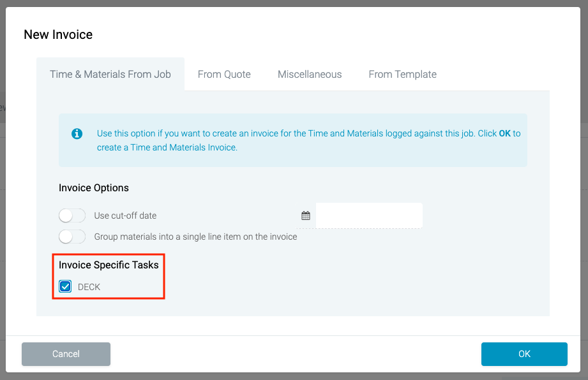
Task: Cancel the New Invoice dialog
Action: click(66, 354)
